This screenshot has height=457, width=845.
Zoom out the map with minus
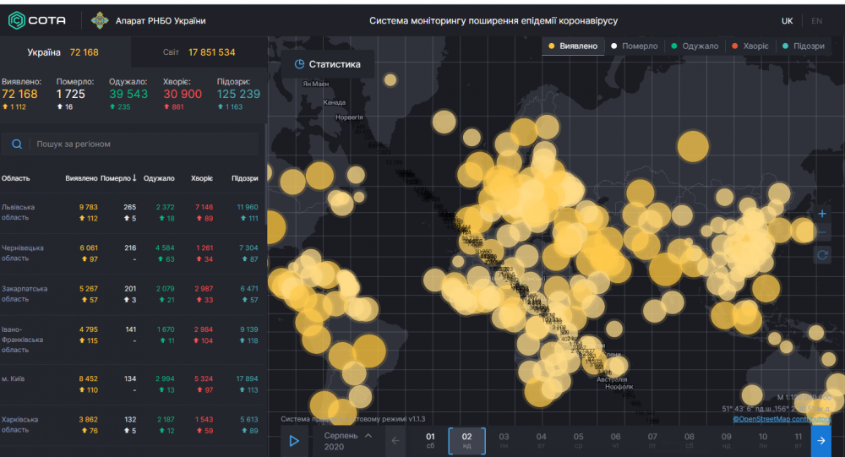click(x=822, y=232)
